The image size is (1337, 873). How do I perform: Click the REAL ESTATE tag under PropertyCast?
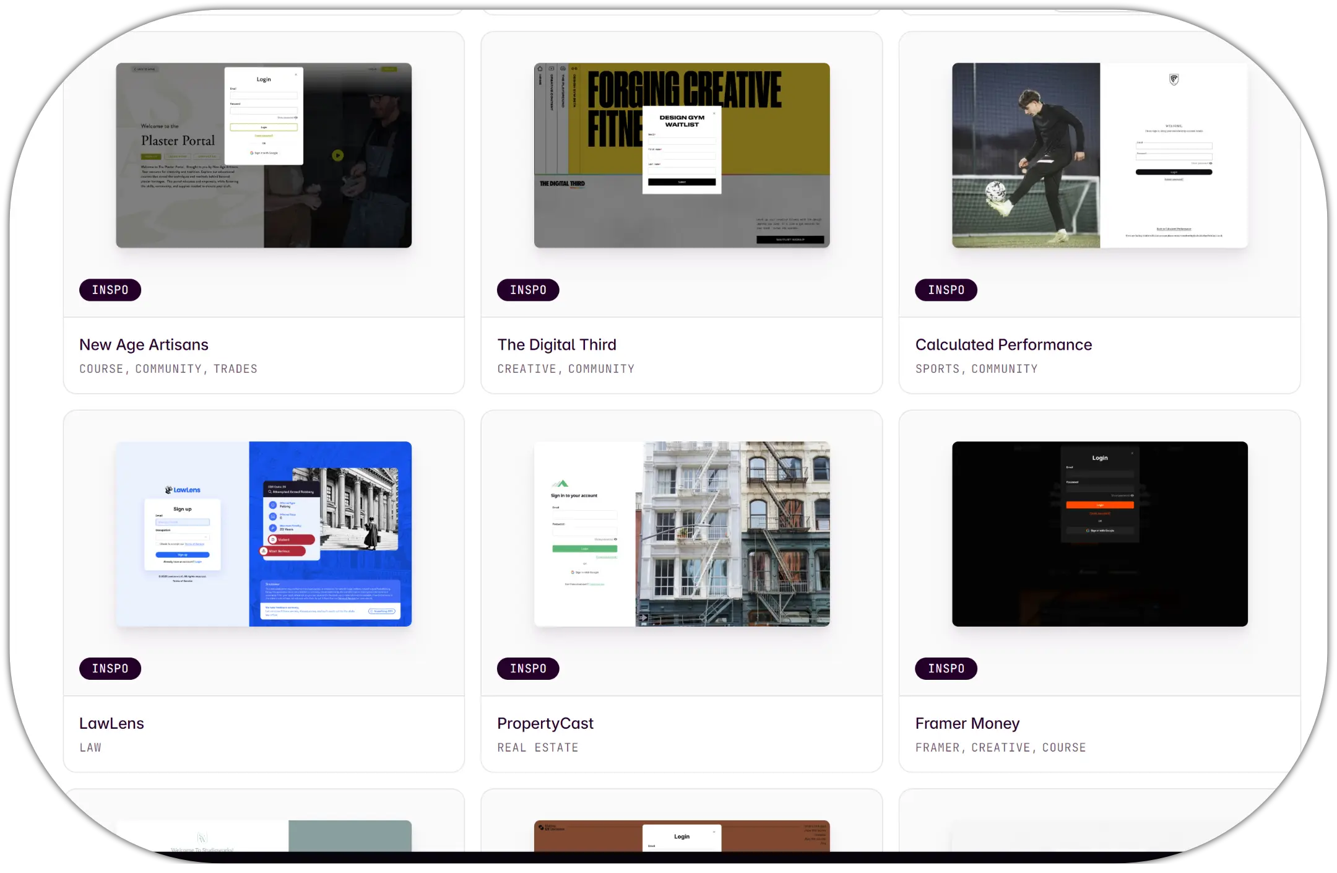point(538,747)
